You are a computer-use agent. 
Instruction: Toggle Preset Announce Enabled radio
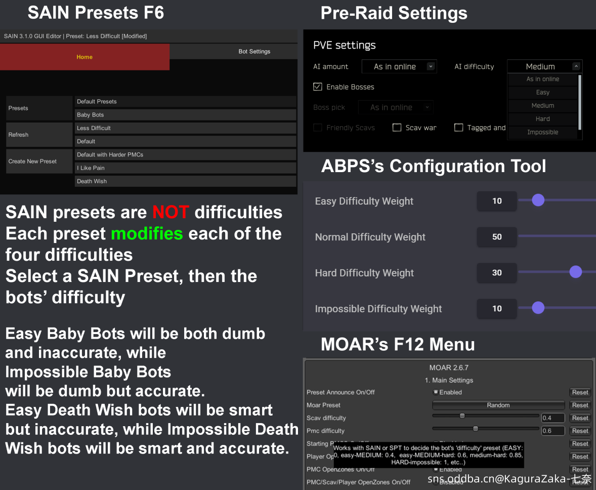point(436,392)
